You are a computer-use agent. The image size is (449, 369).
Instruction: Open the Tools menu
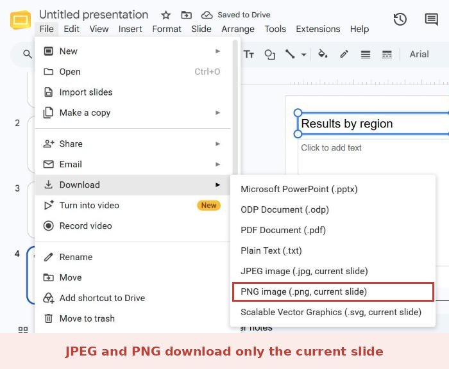pos(275,29)
